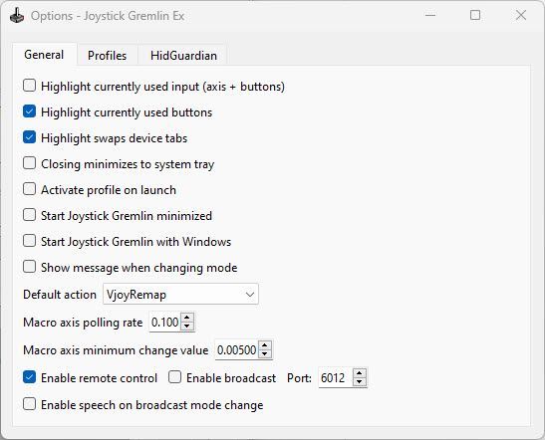
Task: Toggle Closing minimizes to system tray
Action: tap(29, 163)
